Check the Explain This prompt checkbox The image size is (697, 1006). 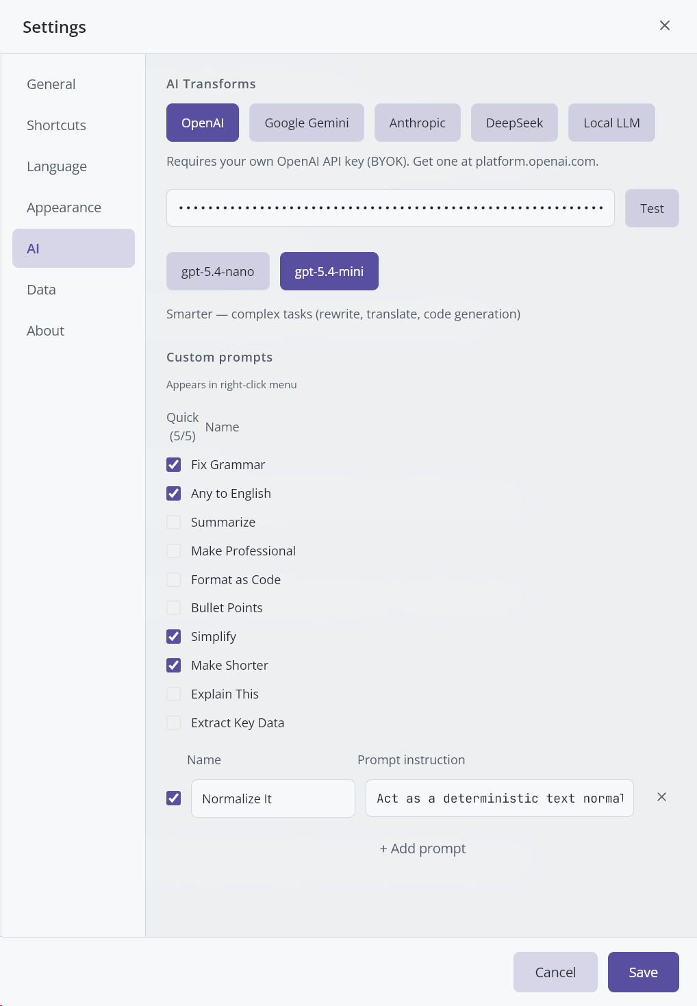[174, 694]
